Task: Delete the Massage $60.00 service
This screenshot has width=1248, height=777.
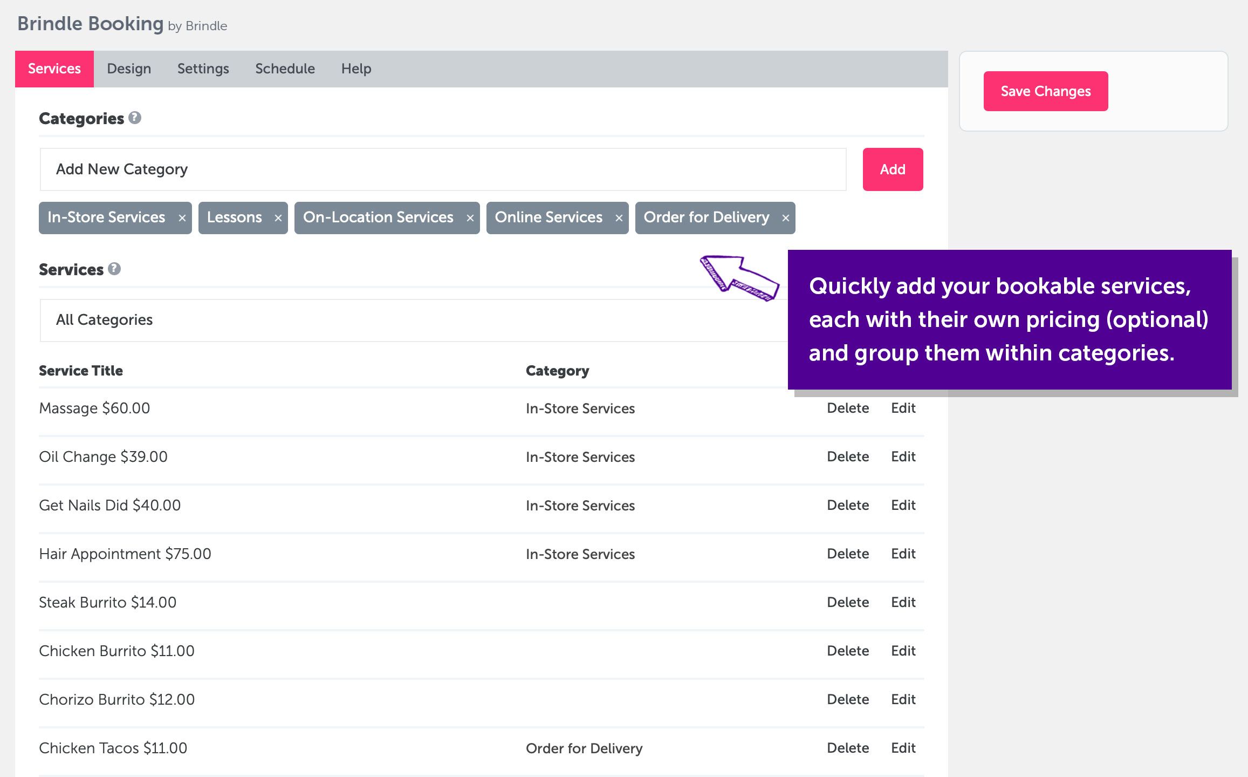Action: [848, 408]
